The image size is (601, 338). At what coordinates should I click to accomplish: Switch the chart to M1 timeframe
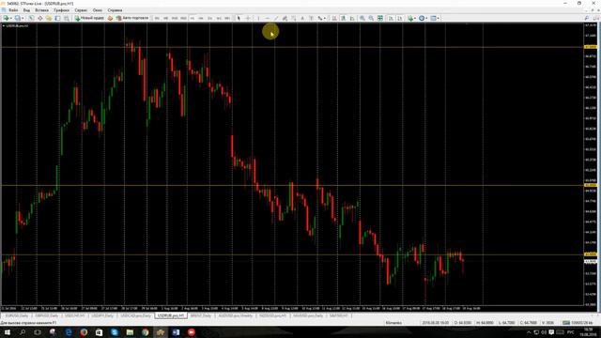[x=157, y=18]
